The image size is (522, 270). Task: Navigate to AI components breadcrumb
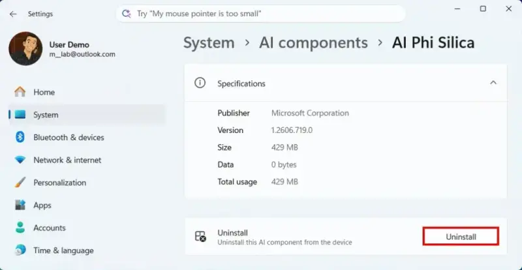coord(314,43)
